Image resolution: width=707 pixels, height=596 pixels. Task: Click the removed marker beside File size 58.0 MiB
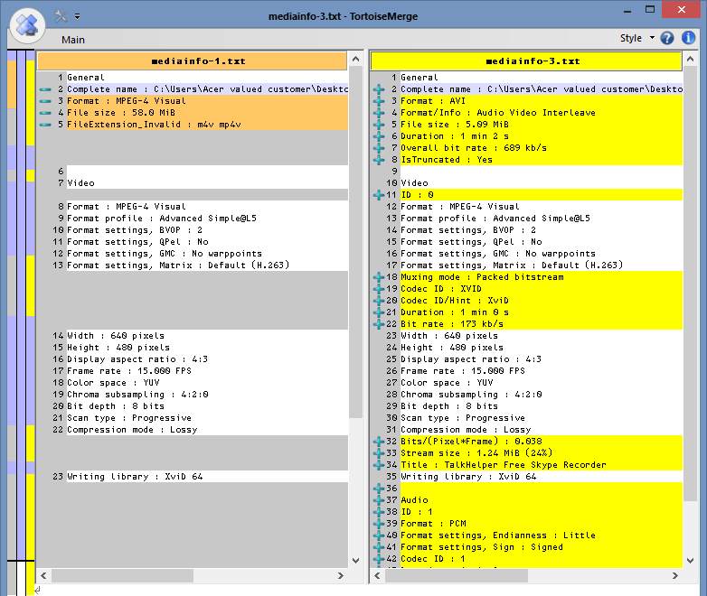tap(45, 113)
